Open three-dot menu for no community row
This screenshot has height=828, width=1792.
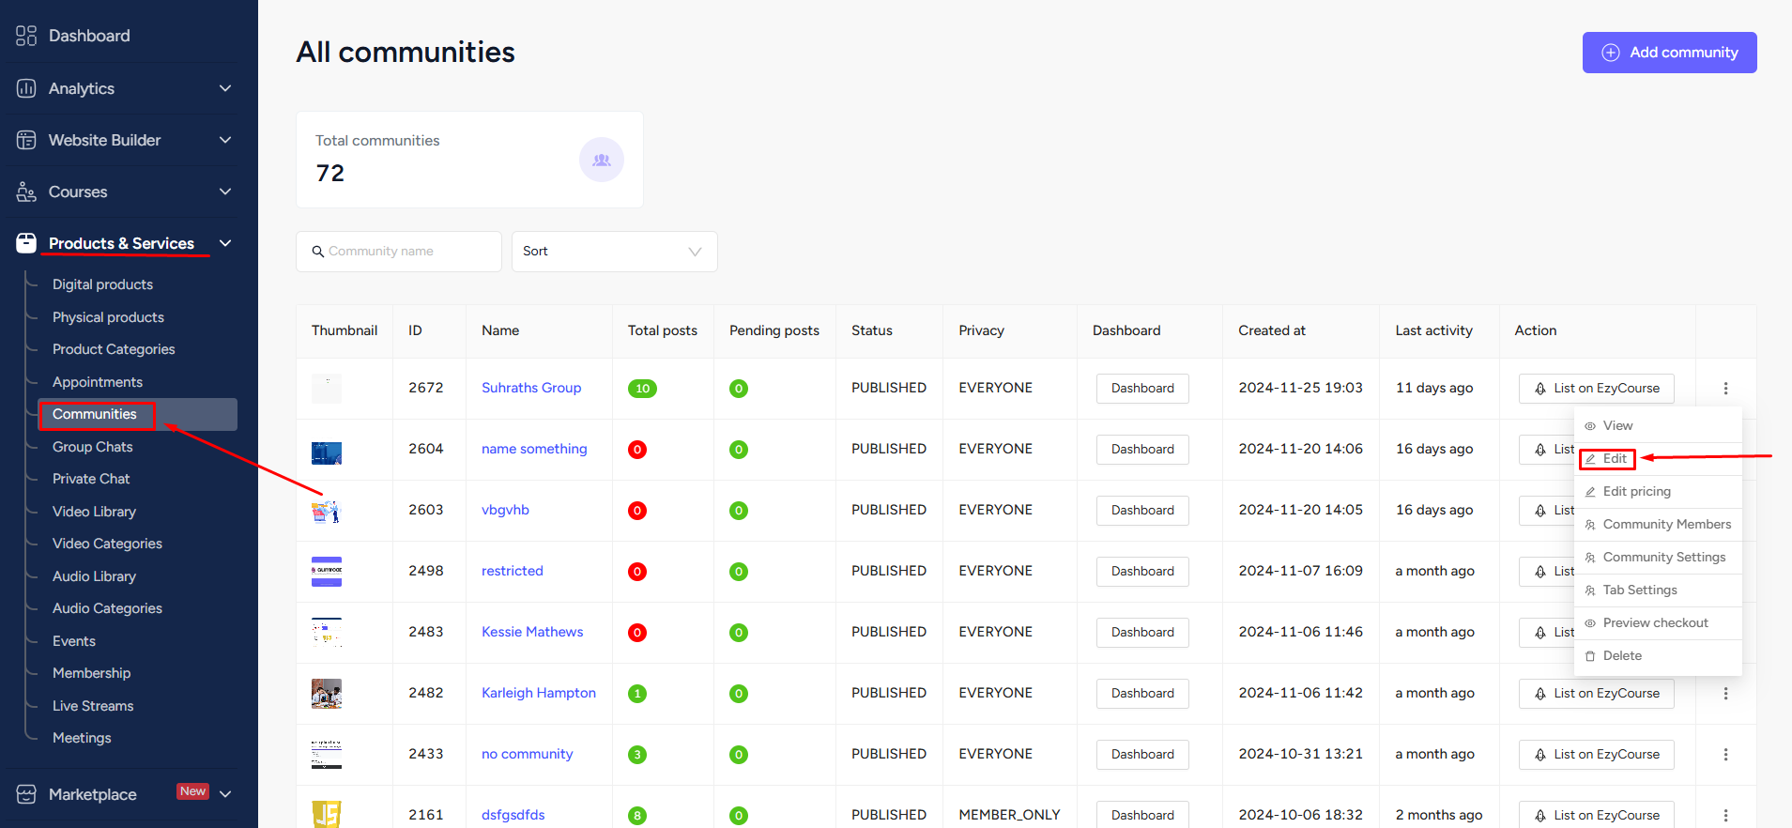tap(1725, 754)
